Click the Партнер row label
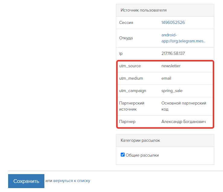This screenshot has width=223, height=192. (127, 122)
